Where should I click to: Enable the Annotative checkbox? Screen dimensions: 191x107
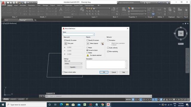click(108, 40)
